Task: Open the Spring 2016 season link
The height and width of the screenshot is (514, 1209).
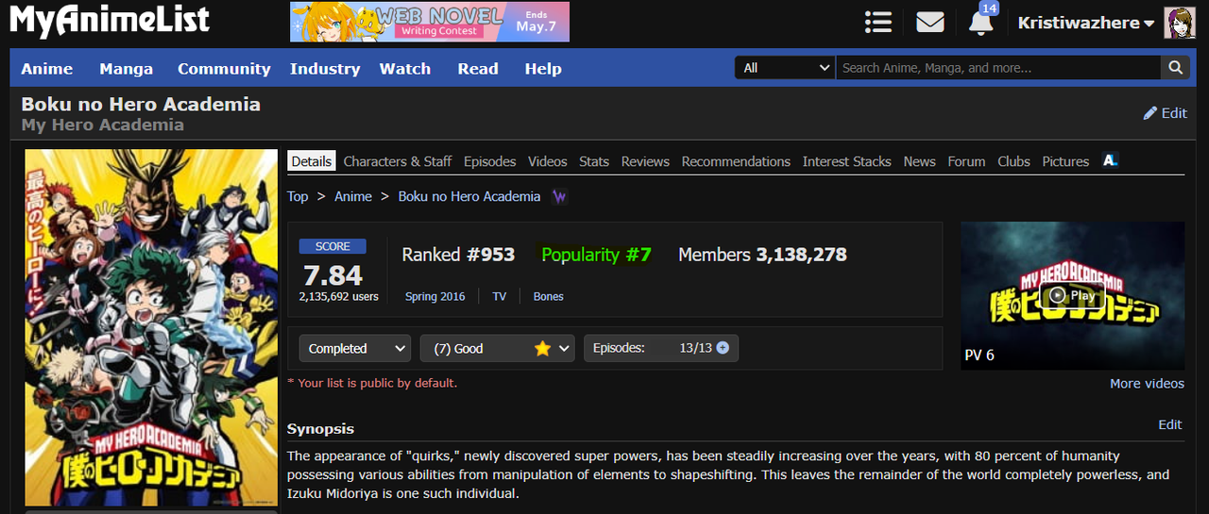Action: point(434,296)
